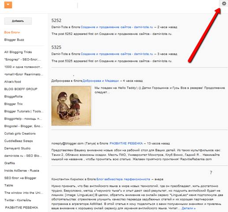
Task: Select The window into the Uni... entry
Action: [24, 193]
